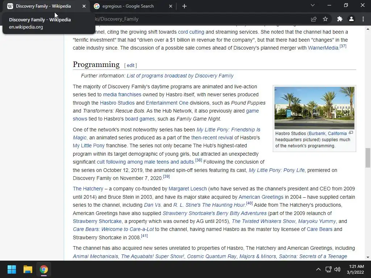371x278 pixels.
Task: Open citation 41 reference
Action: click(x=144, y=236)
